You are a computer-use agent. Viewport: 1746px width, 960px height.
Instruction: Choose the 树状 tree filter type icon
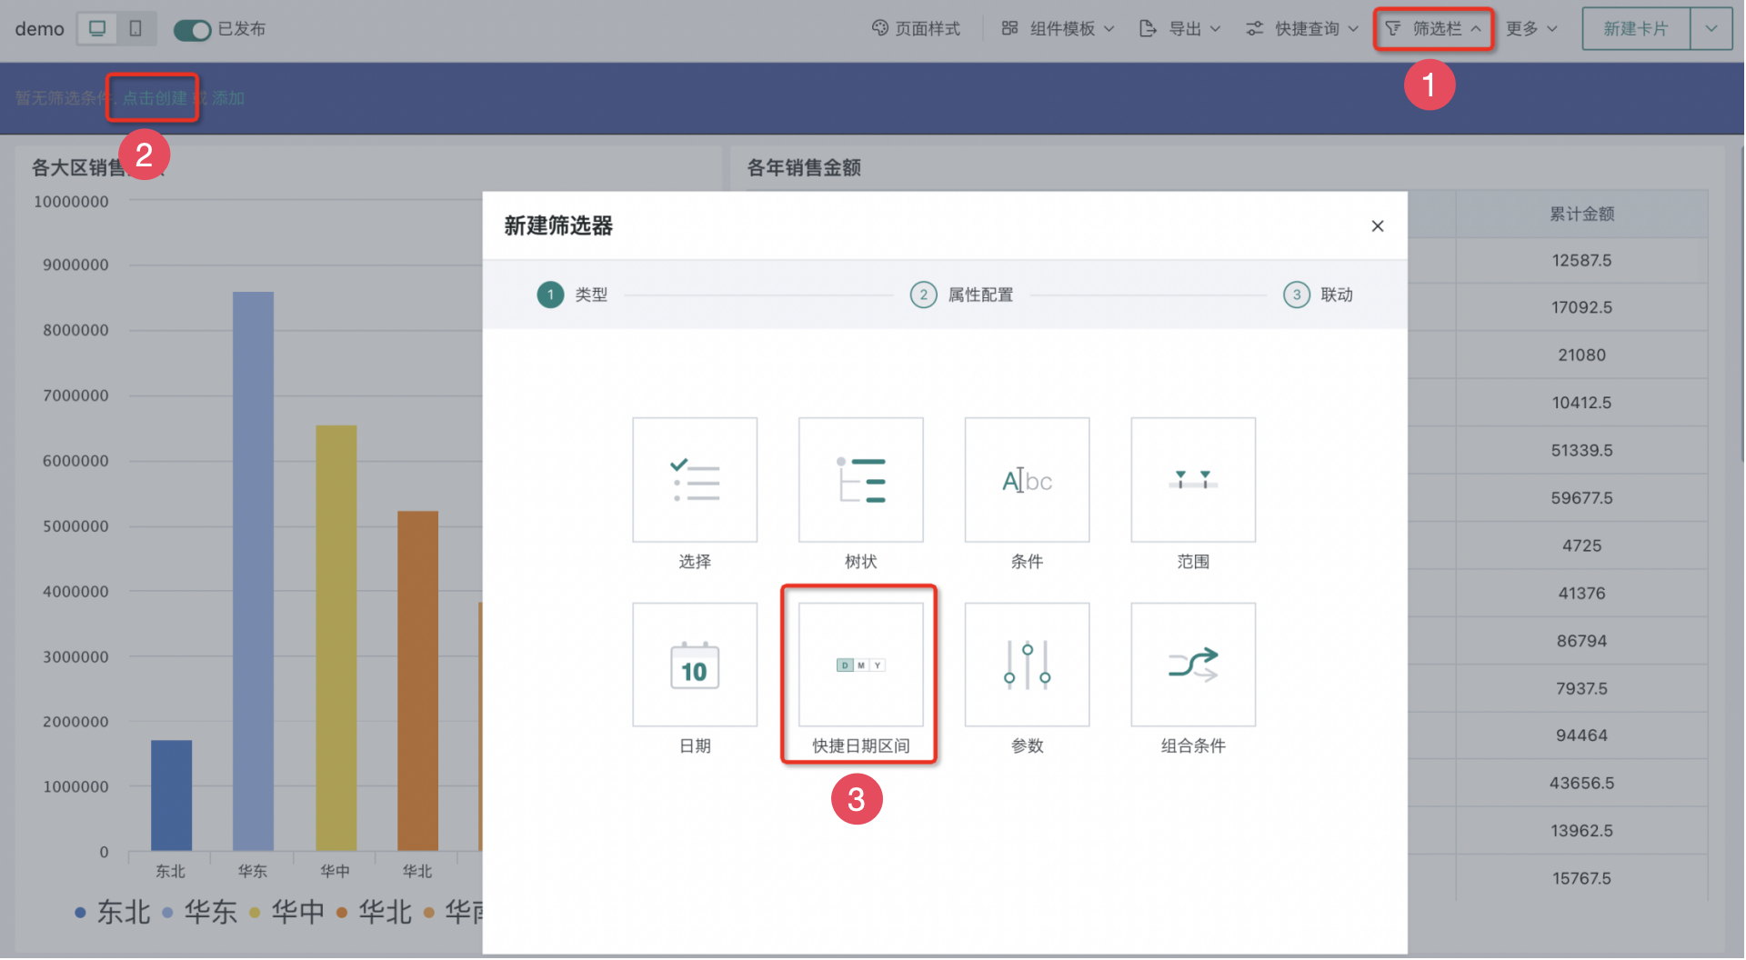click(x=861, y=480)
